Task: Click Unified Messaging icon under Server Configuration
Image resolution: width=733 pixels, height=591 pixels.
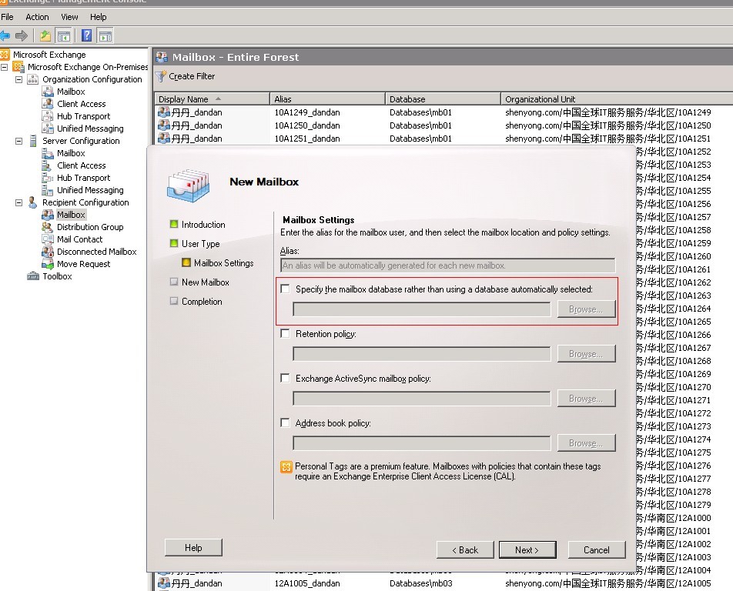Action: coord(47,190)
